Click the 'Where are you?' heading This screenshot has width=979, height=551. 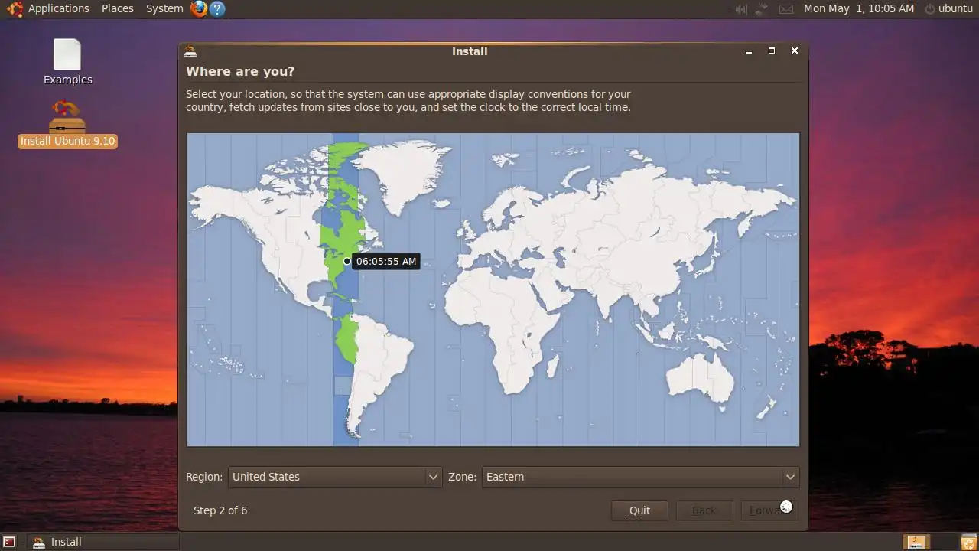pyautogui.click(x=240, y=72)
